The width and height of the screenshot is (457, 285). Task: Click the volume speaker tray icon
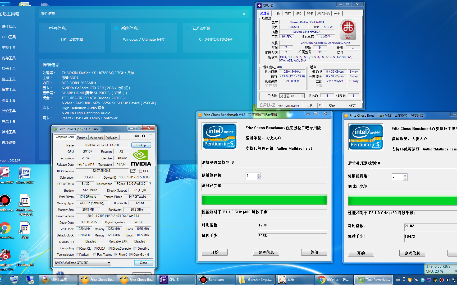coord(448,280)
